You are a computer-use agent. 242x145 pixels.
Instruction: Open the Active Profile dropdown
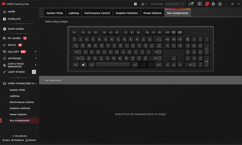click(175, 4)
